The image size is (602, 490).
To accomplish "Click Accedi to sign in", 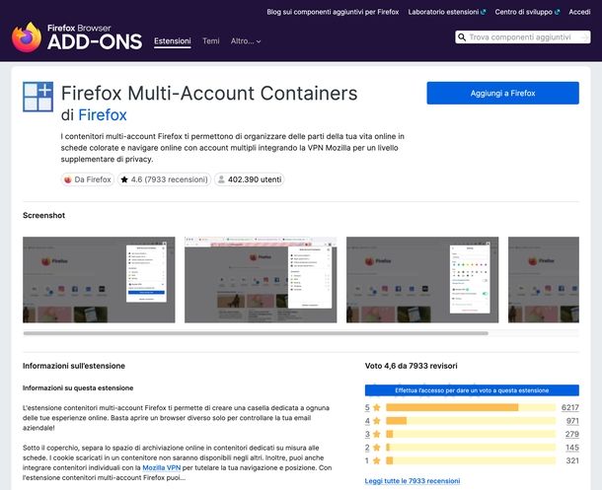I will (x=579, y=12).
